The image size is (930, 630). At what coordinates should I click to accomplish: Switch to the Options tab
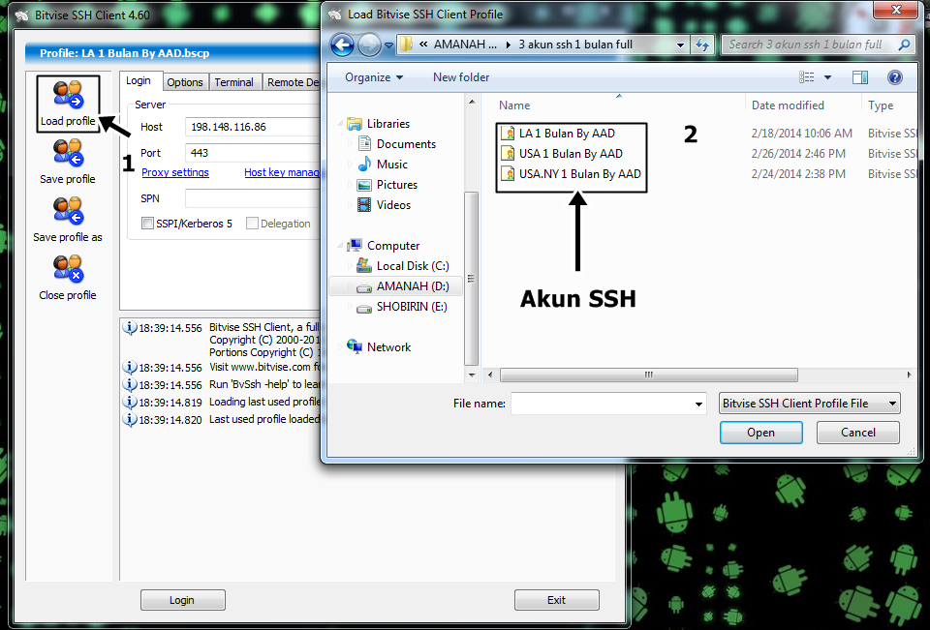(184, 82)
